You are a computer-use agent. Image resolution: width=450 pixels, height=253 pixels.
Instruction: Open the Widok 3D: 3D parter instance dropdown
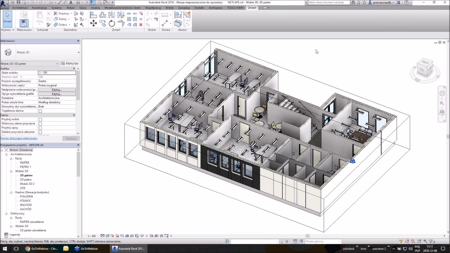pyautogui.click(x=57, y=64)
